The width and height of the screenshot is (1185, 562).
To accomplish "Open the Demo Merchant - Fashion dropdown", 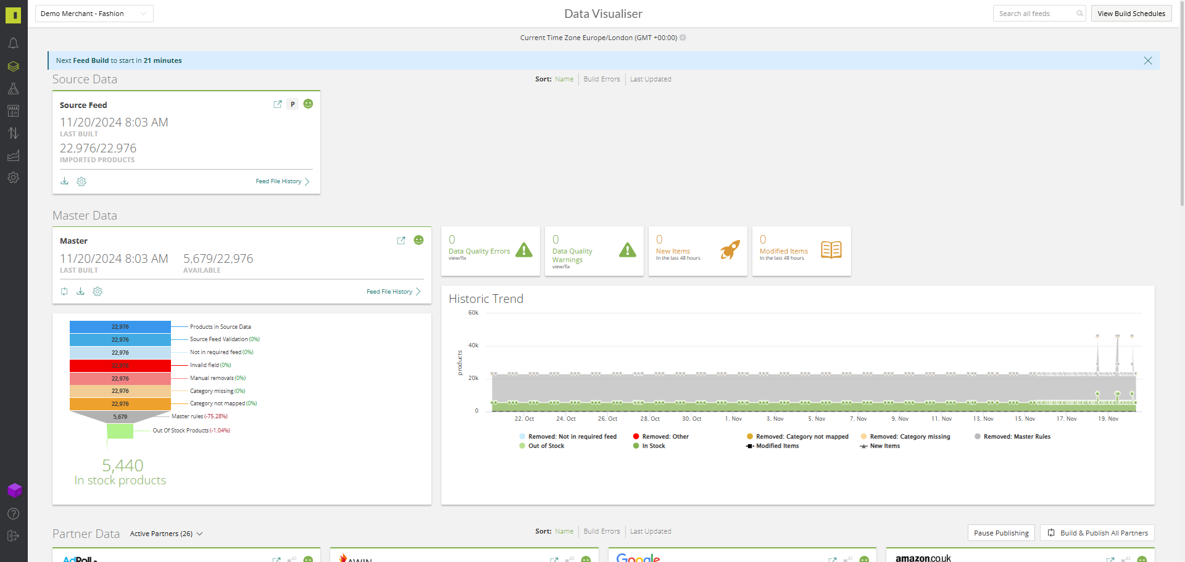I will coord(94,14).
